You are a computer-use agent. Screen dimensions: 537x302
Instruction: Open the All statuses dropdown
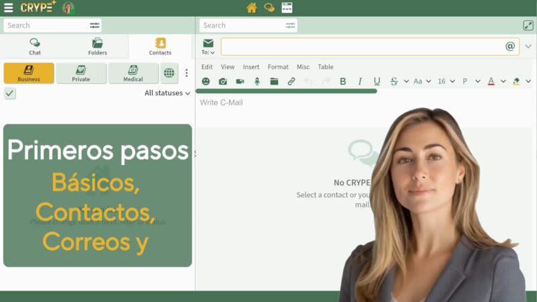coord(167,93)
